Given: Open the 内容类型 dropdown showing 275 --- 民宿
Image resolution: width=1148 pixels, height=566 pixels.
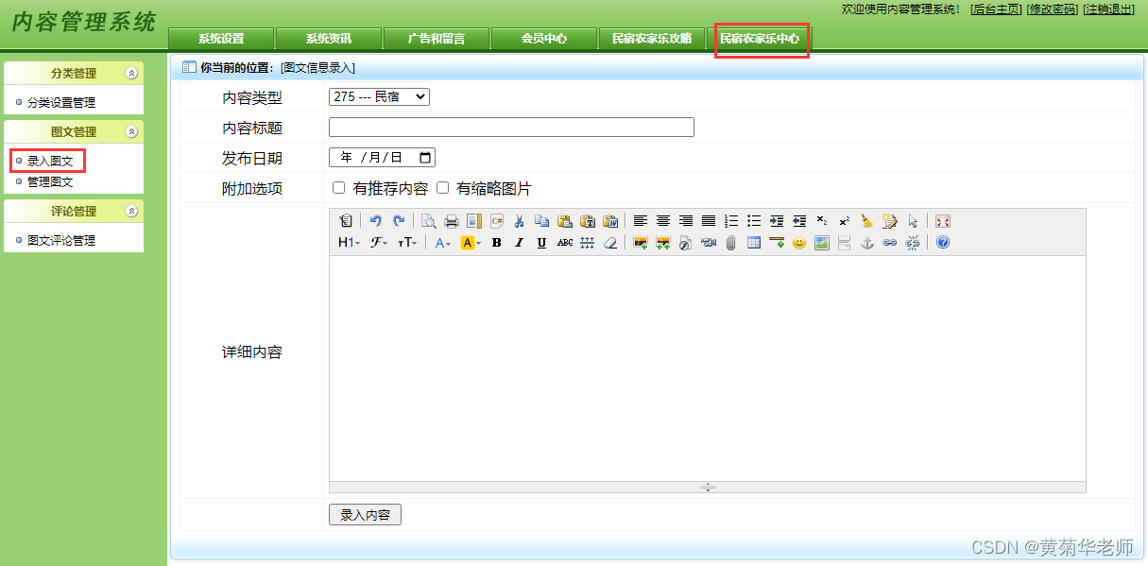Looking at the screenshot, I should 378,95.
